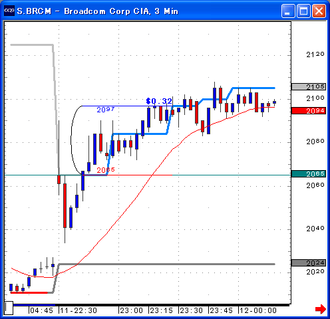
Task: Click the blue scrollbar segment at bottom
Action: [34, 305]
